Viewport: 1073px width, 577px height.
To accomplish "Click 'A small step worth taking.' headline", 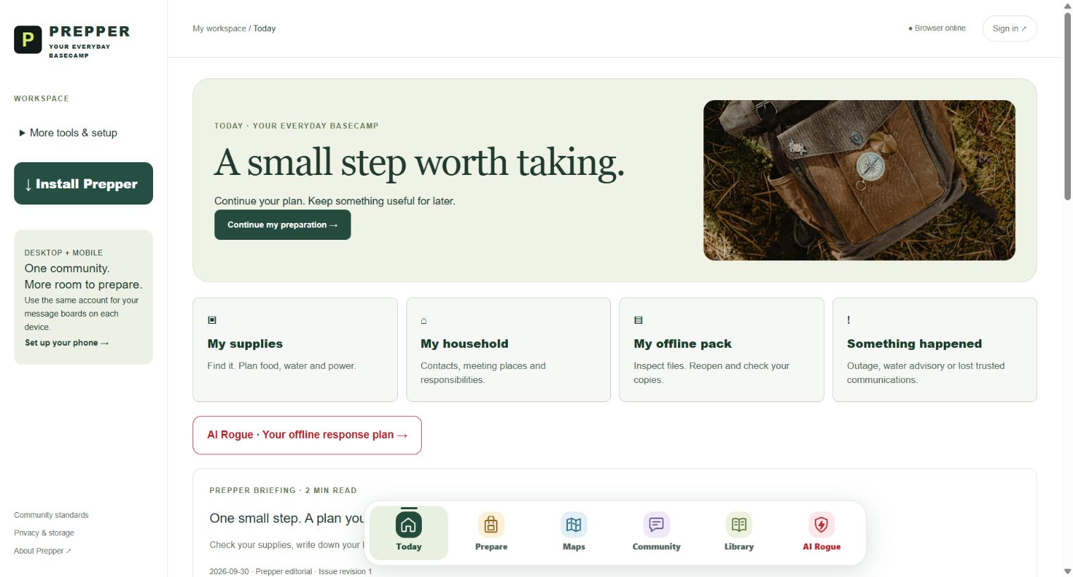I will (419, 163).
